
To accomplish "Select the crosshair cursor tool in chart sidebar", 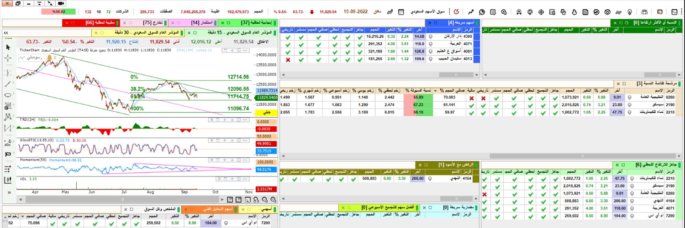I will point(8,58).
